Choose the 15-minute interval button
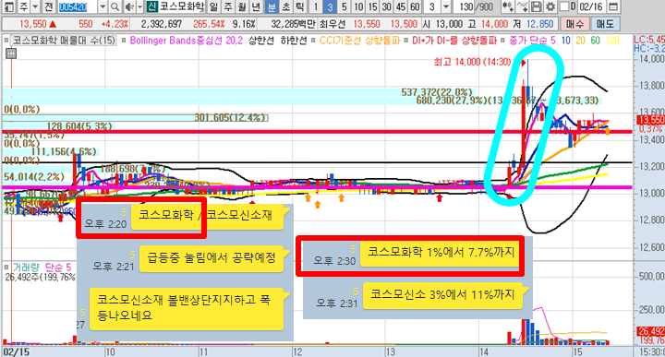The width and height of the screenshot is (665, 357). pyautogui.click(x=372, y=6)
